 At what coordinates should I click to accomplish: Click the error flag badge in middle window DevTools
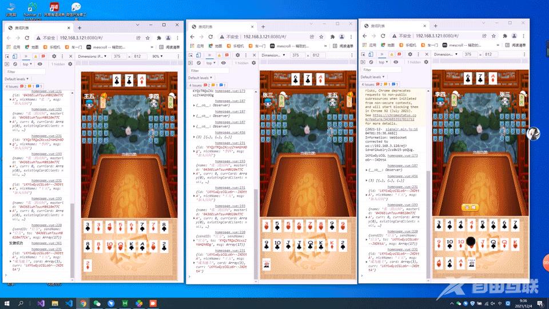(x=227, y=55)
